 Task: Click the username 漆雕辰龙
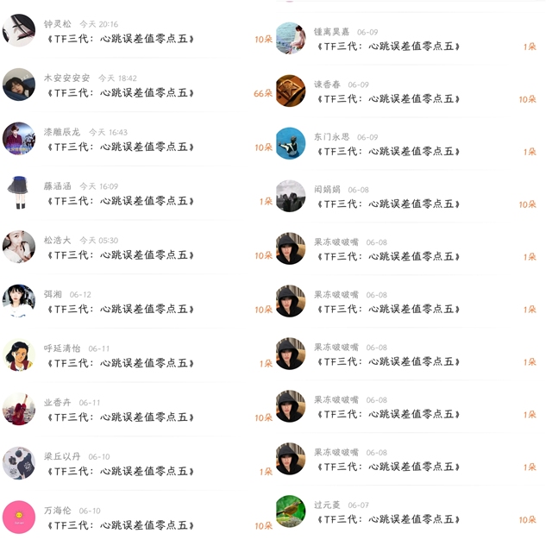pos(62,132)
